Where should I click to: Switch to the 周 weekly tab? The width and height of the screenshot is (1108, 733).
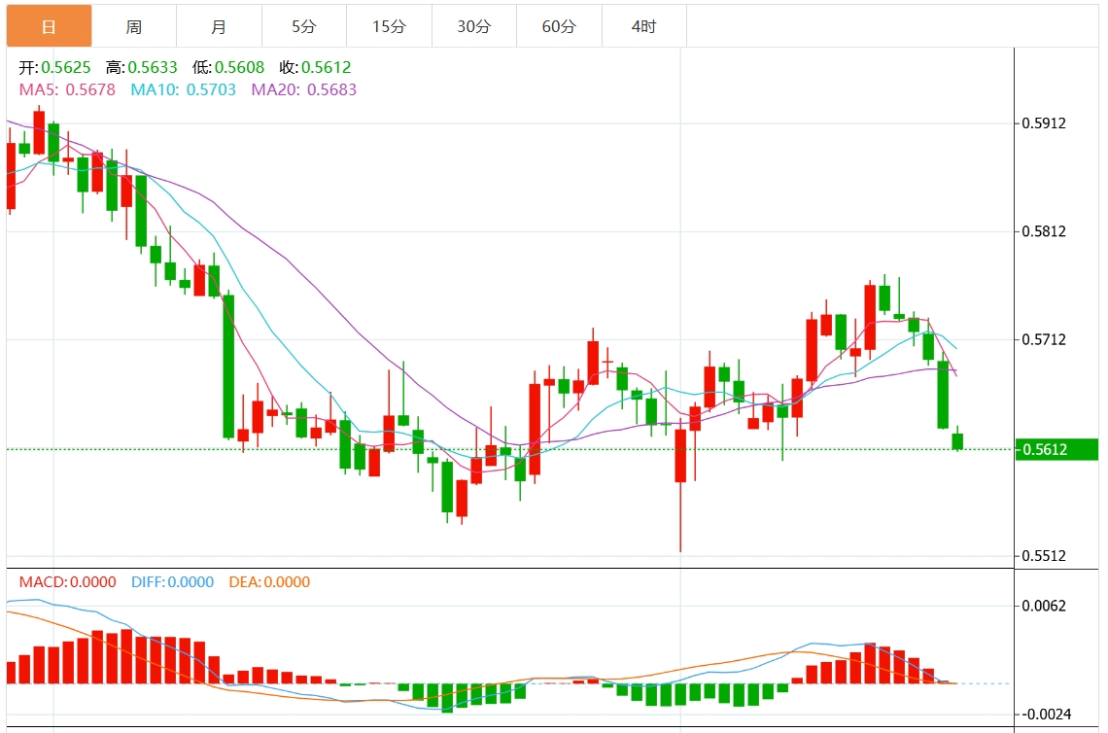coord(134,26)
